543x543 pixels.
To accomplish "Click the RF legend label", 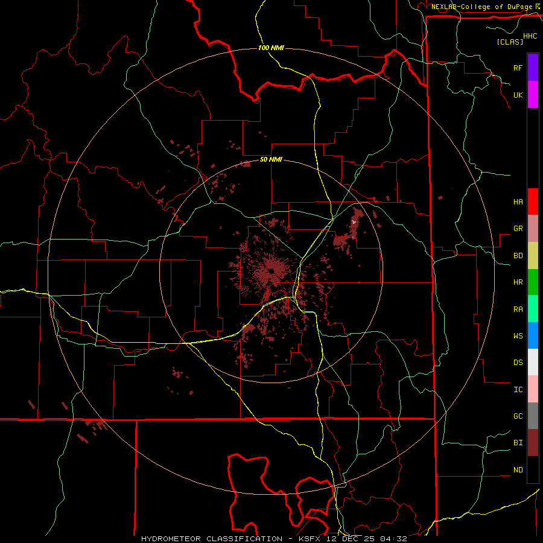I will point(518,68).
